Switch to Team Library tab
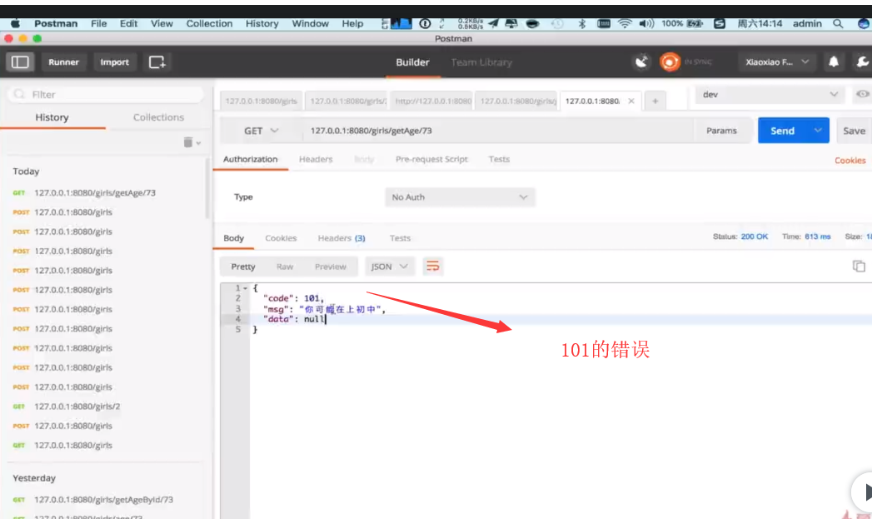872x519 pixels. [x=481, y=62]
